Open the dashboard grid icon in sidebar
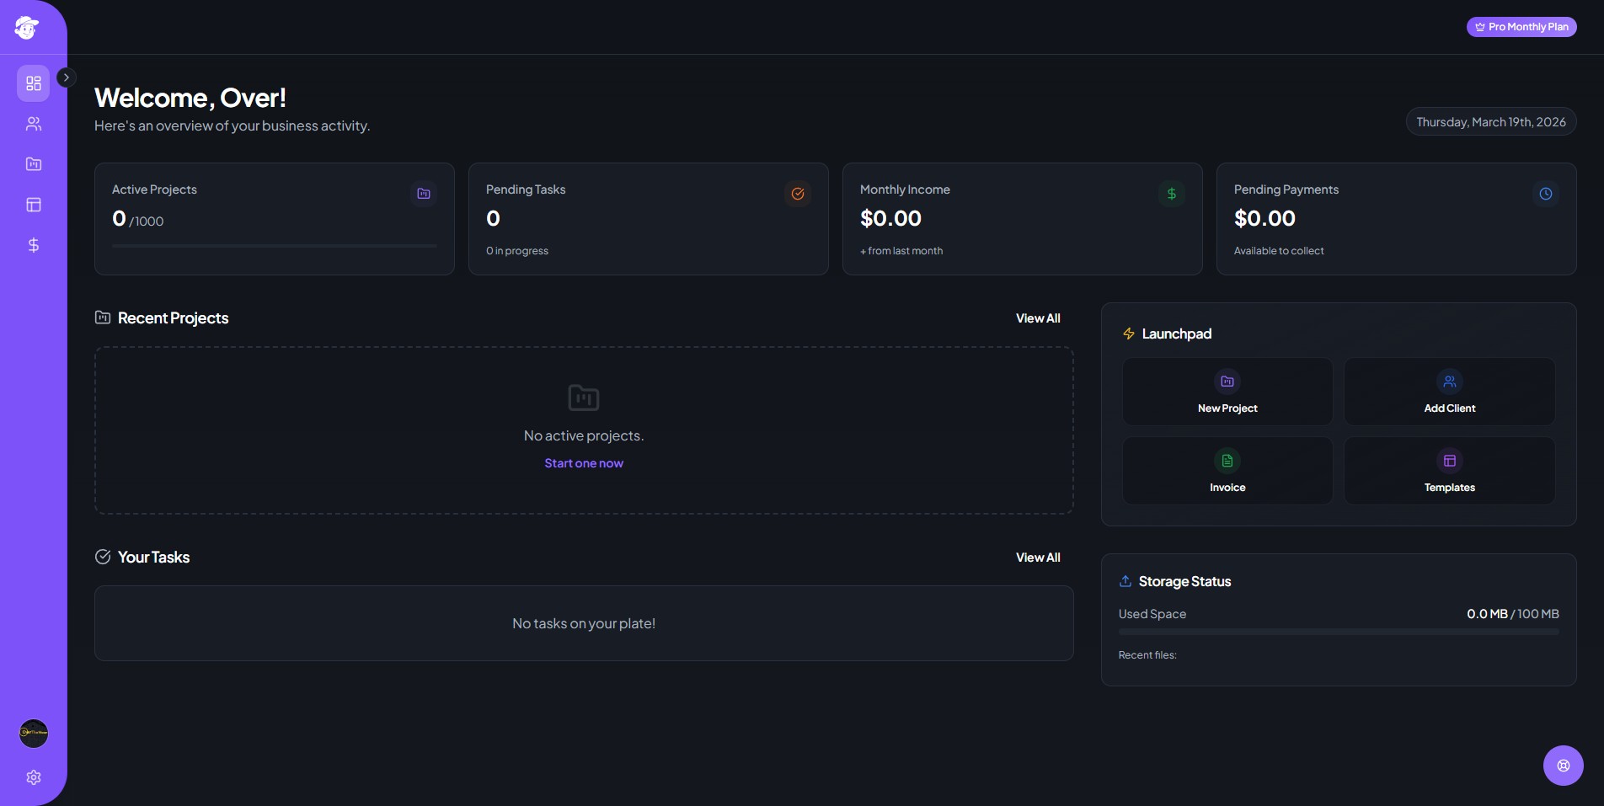This screenshot has width=1604, height=806. click(34, 83)
